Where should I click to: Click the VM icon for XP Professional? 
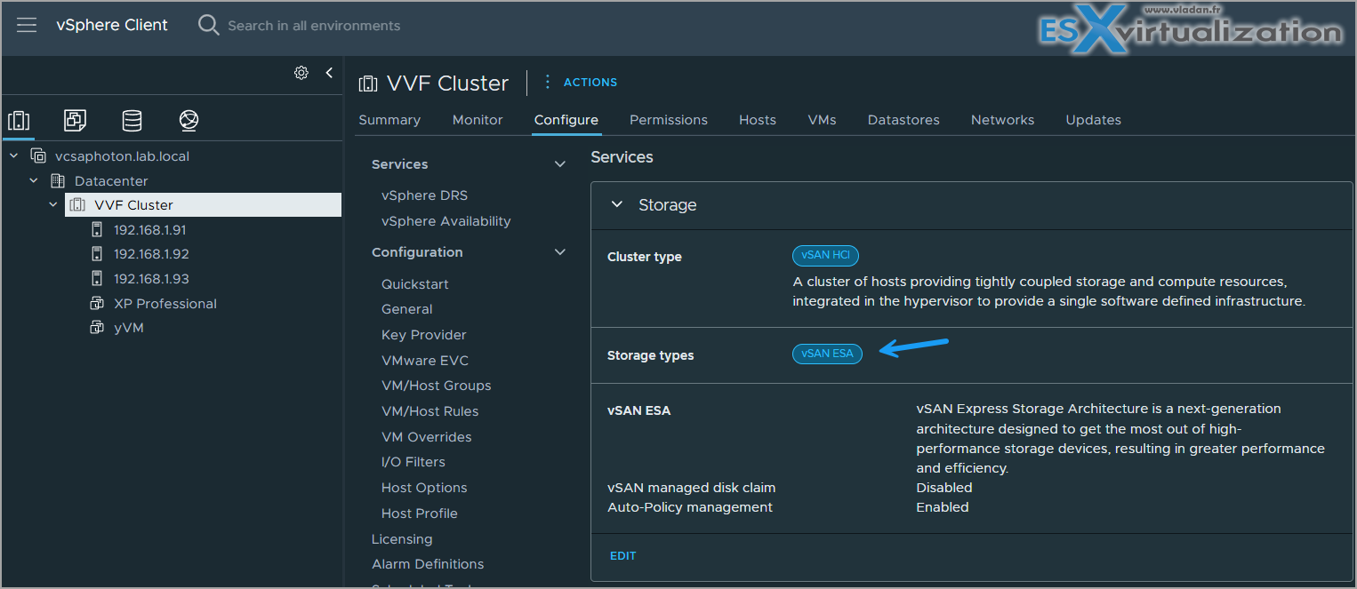pos(97,304)
